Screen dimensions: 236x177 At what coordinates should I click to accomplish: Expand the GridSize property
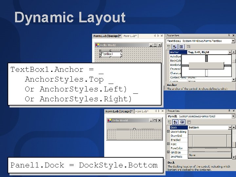pos(168,152)
